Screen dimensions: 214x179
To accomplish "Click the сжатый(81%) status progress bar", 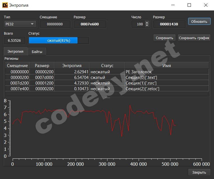I will point(58,41).
